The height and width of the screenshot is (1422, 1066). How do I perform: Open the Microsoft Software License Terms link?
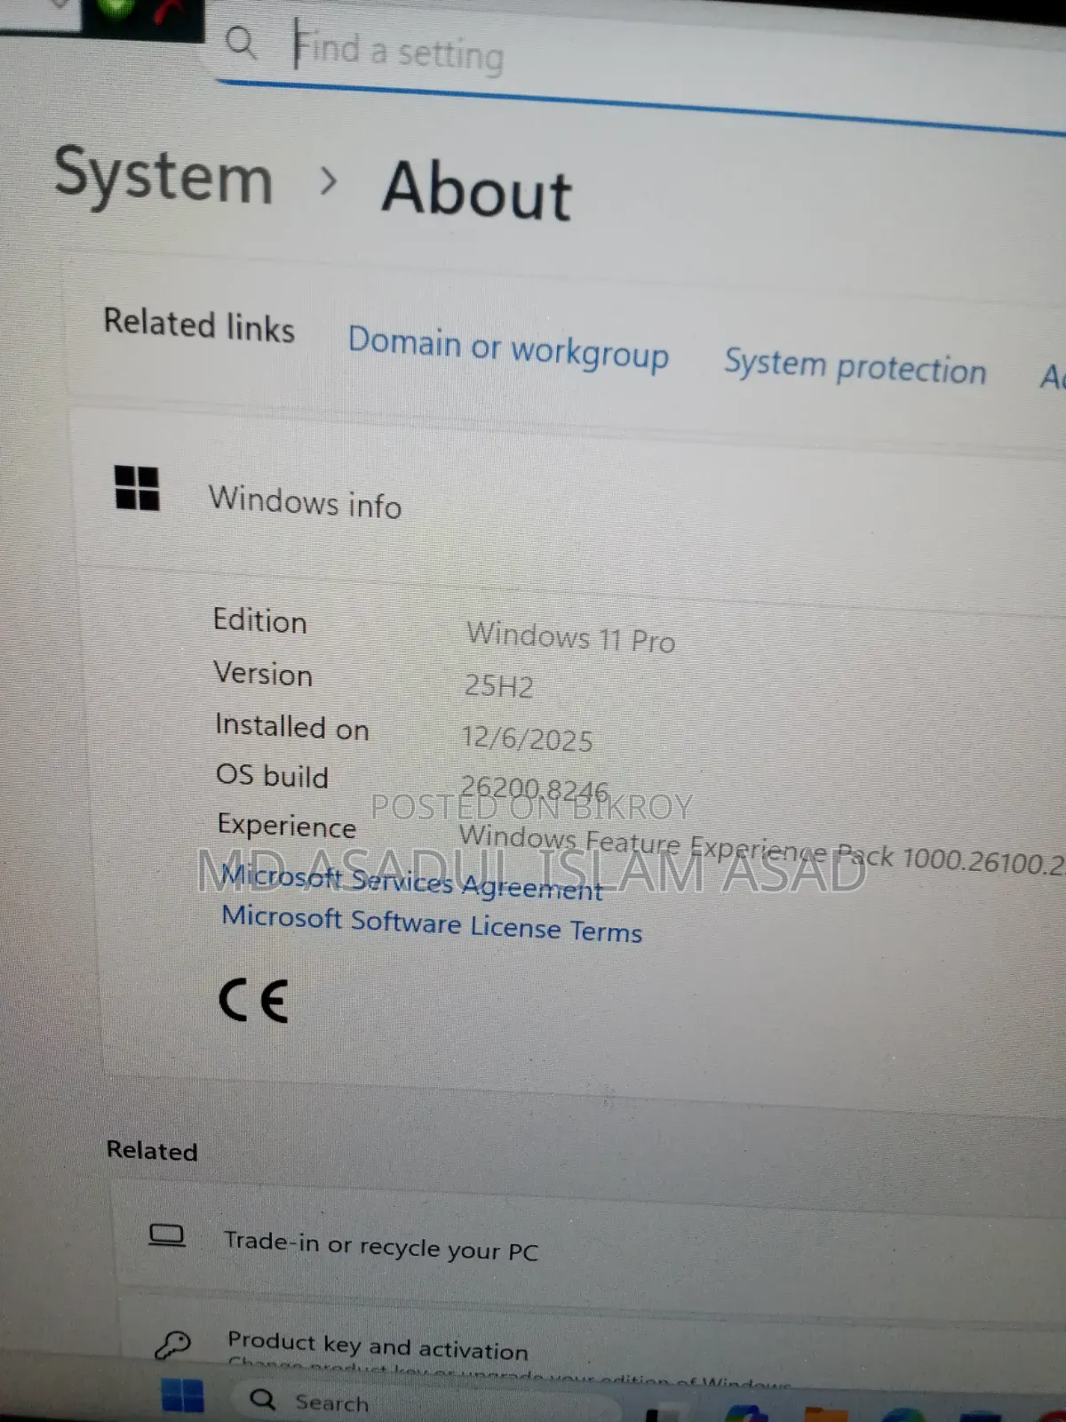432,923
